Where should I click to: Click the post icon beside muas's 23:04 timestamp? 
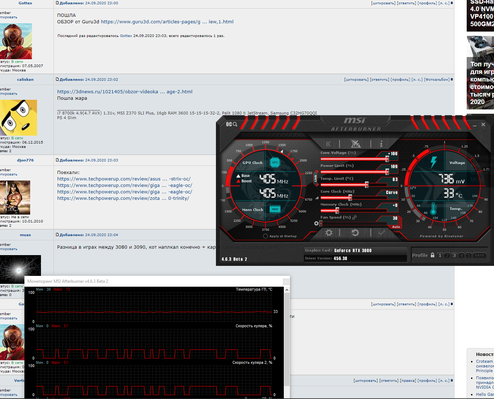(57, 235)
